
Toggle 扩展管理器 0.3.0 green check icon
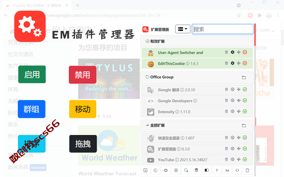tap(245, 149)
